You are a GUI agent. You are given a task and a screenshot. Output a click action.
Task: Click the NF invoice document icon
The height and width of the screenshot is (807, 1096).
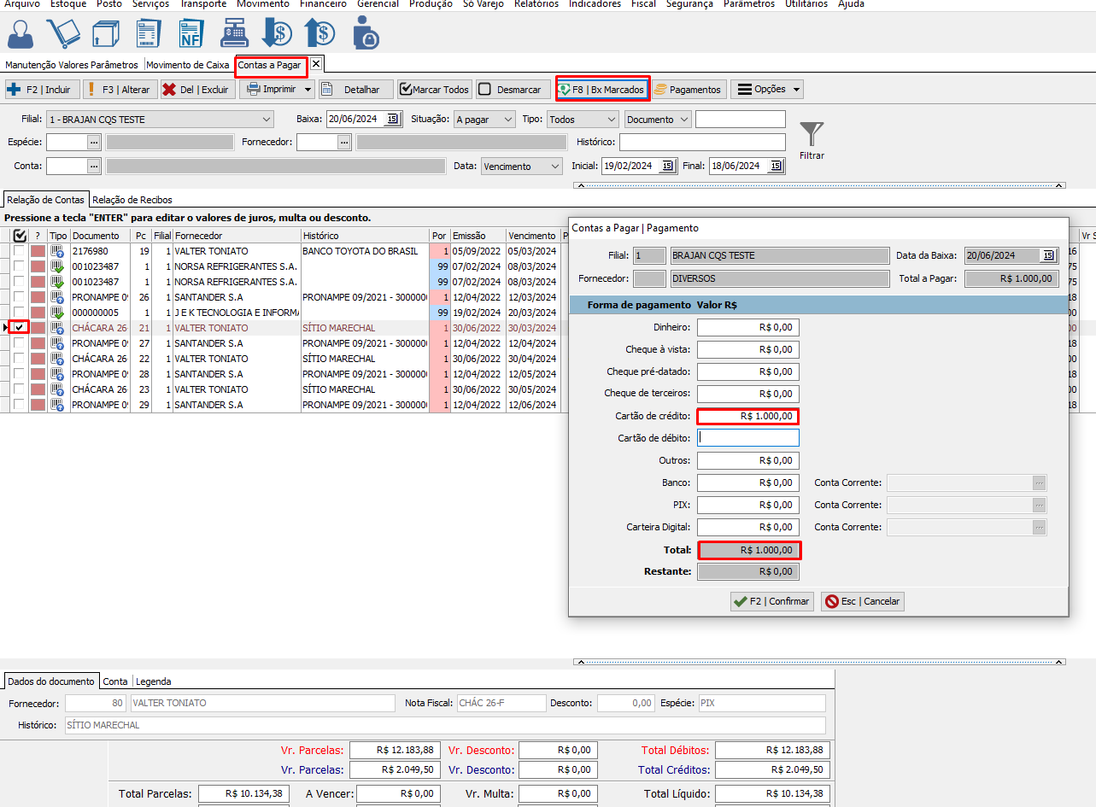[192, 33]
